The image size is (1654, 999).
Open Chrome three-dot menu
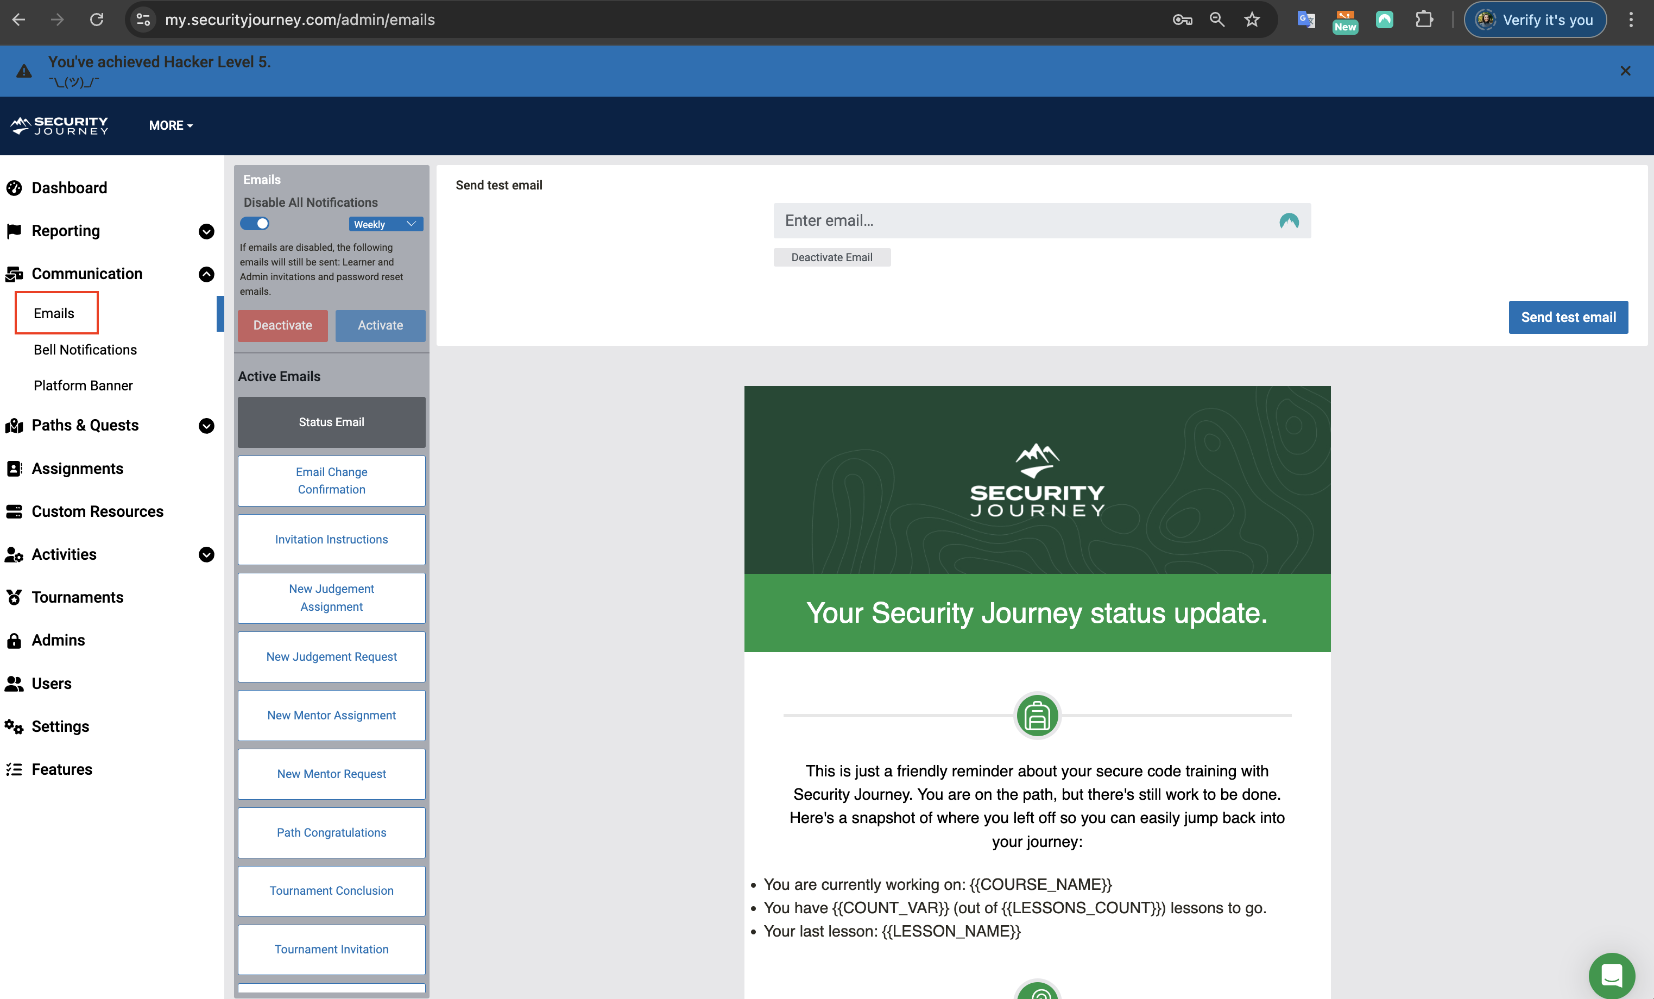point(1631,20)
